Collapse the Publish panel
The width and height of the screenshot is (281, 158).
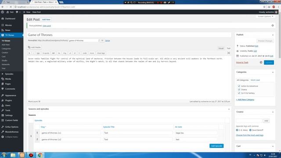(273, 35)
